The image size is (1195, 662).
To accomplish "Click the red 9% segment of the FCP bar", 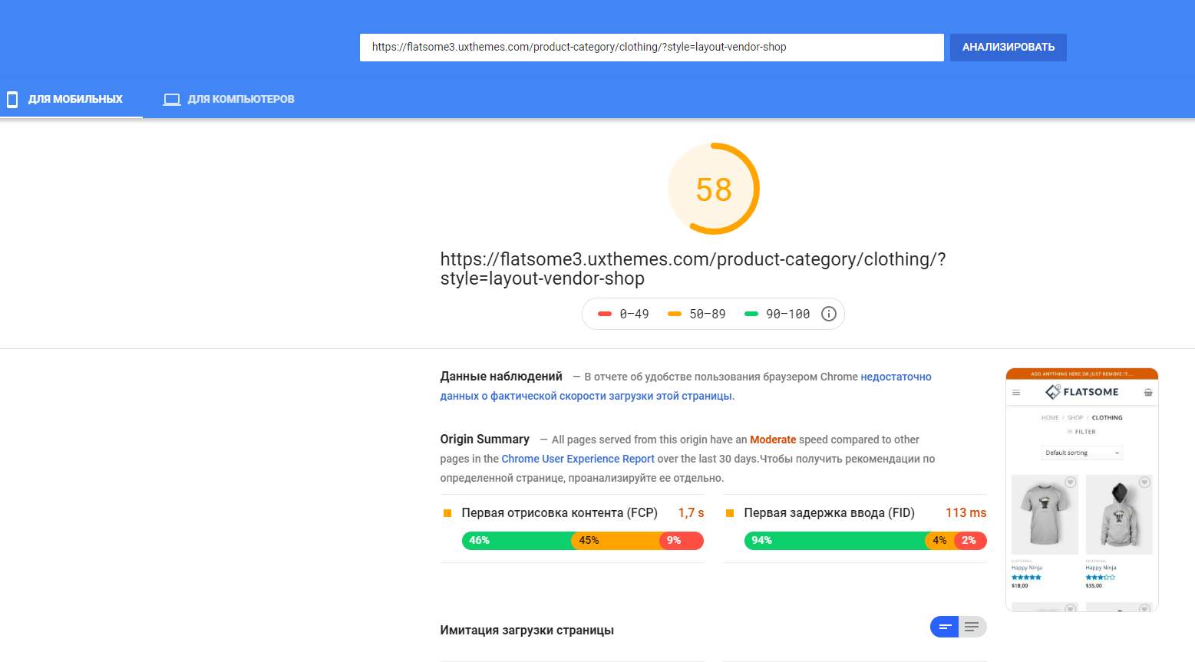I will [x=682, y=541].
